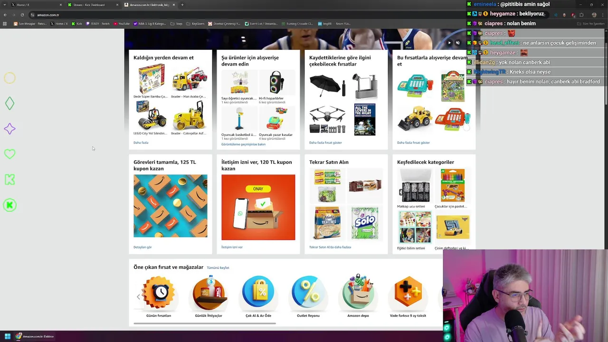Open Amazon depo box icon
This screenshot has width=608, height=342.
(358, 293)
